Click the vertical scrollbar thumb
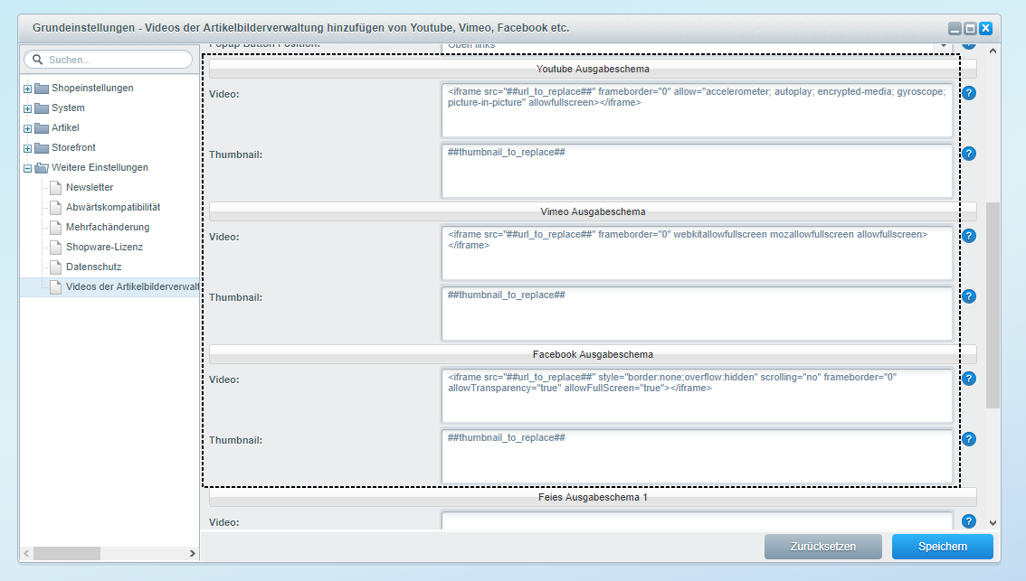The width and height of the screenshot is (1026, 581). click(x=993, y=305)
